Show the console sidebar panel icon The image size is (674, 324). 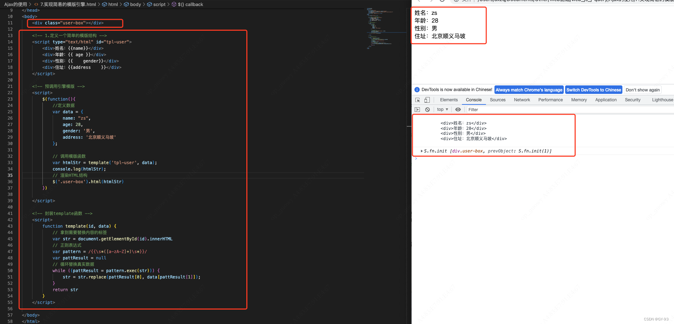(417, 109)
